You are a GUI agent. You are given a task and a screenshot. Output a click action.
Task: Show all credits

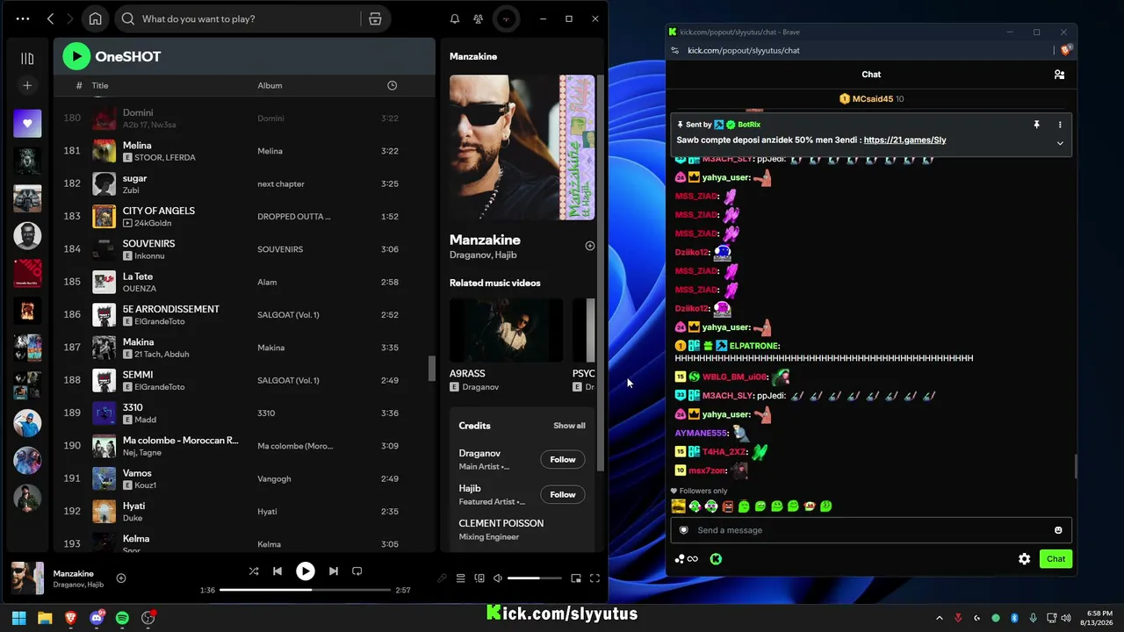[x=569, y=426]
